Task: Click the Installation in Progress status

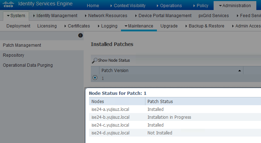Action: pos(169,117)
